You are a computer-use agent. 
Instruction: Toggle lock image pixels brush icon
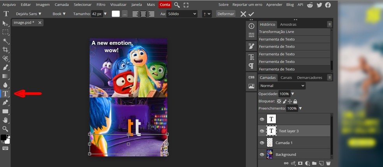(x=285, y=102)
